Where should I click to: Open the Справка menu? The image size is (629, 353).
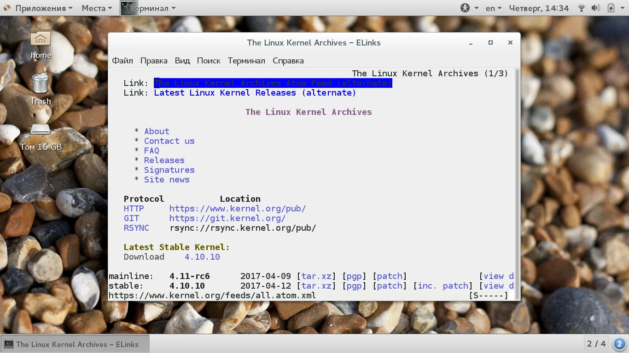point(288,61)
